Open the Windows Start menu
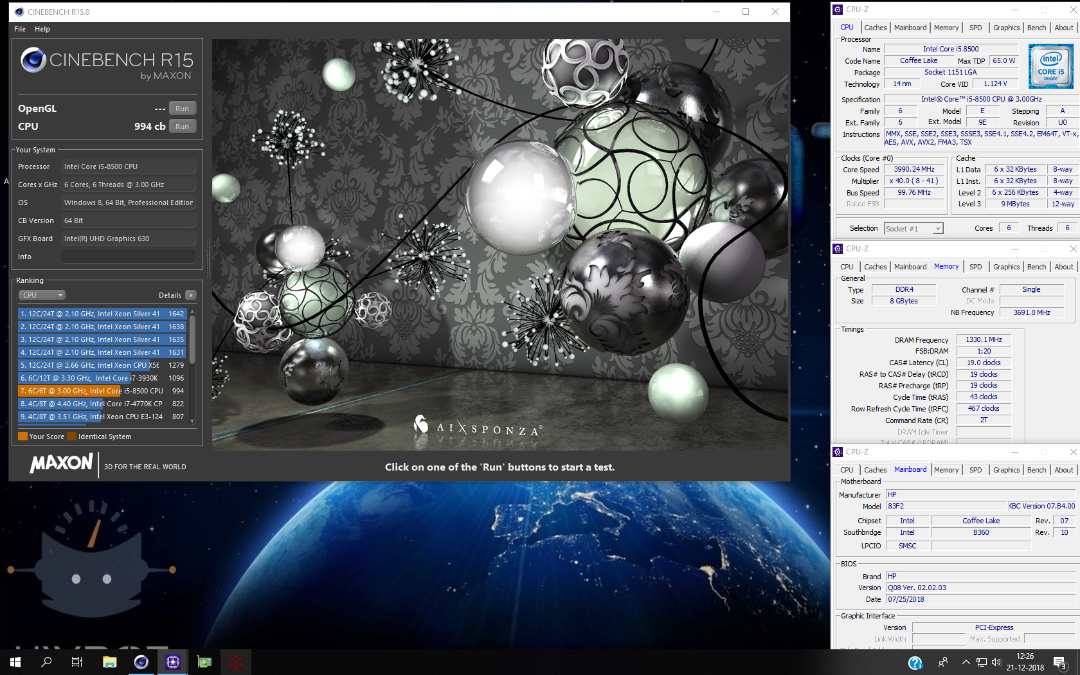 [15, 662]
